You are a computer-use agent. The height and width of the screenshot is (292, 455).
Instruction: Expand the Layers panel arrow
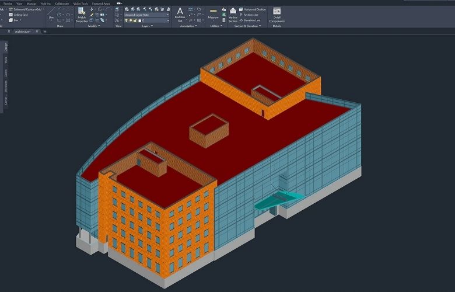point(152,26)
